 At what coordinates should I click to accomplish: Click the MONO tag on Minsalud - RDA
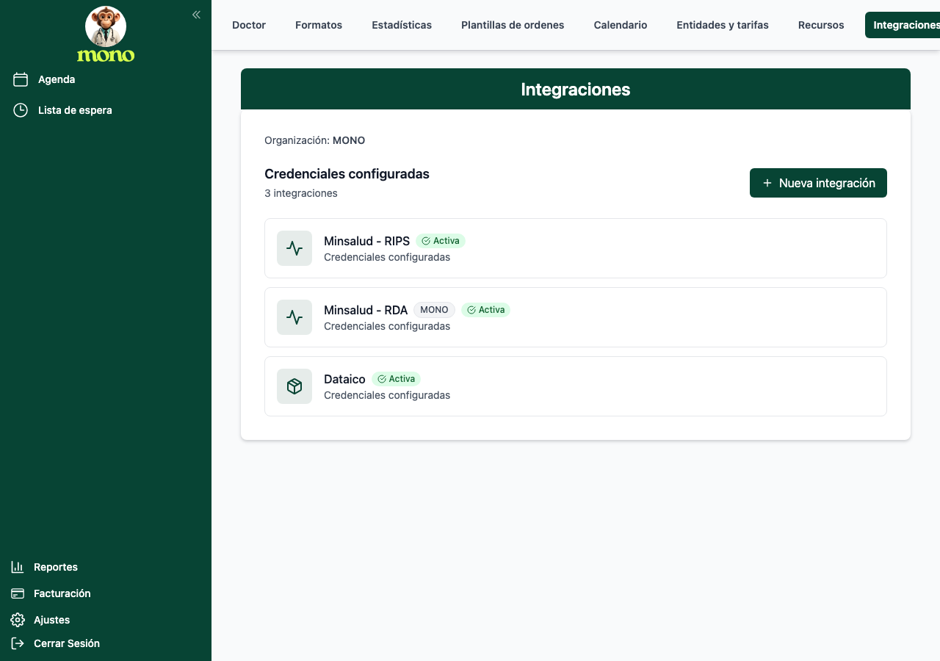434,310
